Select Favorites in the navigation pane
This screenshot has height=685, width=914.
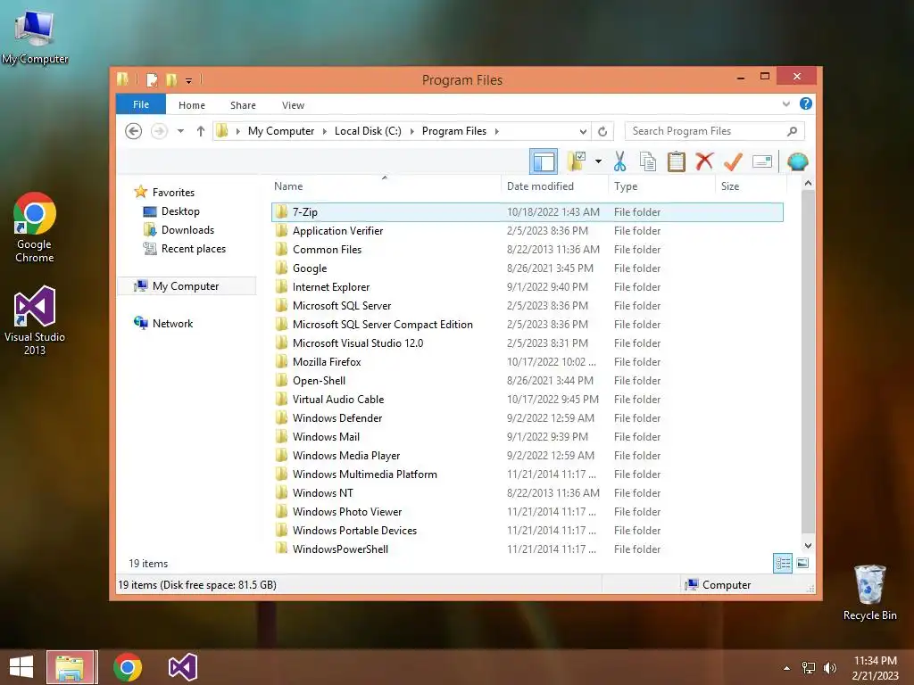click(173, 193)
